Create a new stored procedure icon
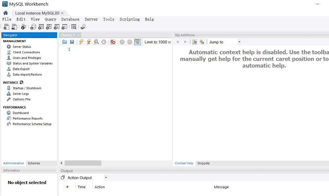The image size is (329, 196). (x=57, y=27)
